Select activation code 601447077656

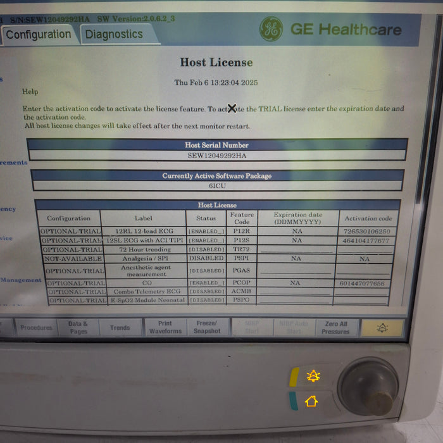(362, 284)
